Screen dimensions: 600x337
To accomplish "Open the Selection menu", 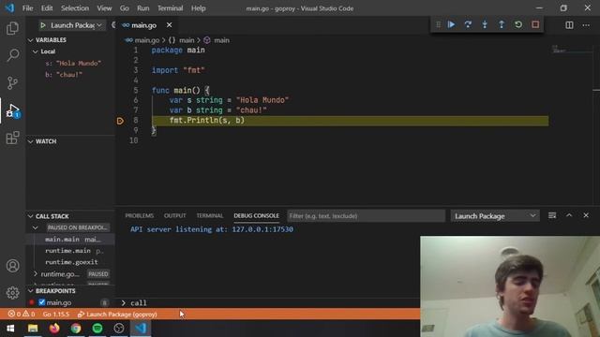I will pyautogui.click(x=75, y=8).
